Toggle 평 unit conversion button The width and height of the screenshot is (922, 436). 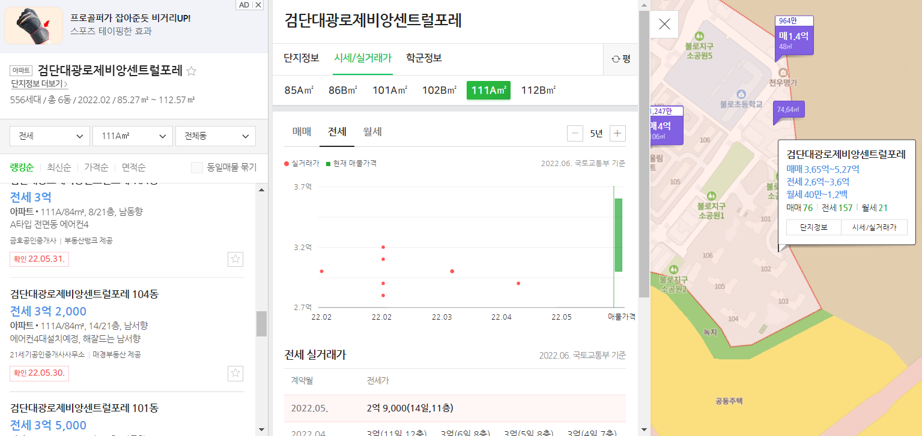(621, 59)
